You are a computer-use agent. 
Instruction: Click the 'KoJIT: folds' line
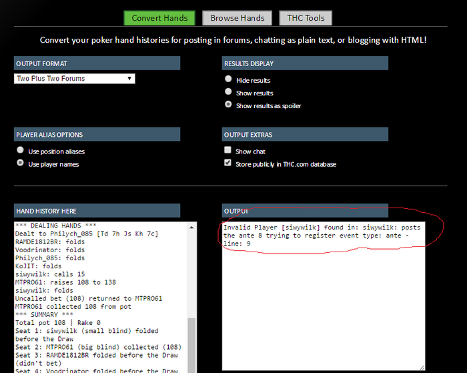(x=39, y=266)
